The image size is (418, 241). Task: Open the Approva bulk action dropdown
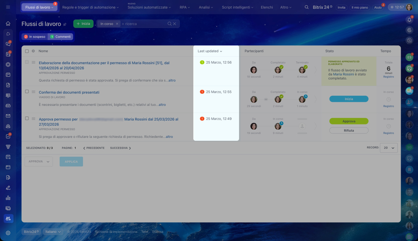pyautogui.click(x=39, y=162)
